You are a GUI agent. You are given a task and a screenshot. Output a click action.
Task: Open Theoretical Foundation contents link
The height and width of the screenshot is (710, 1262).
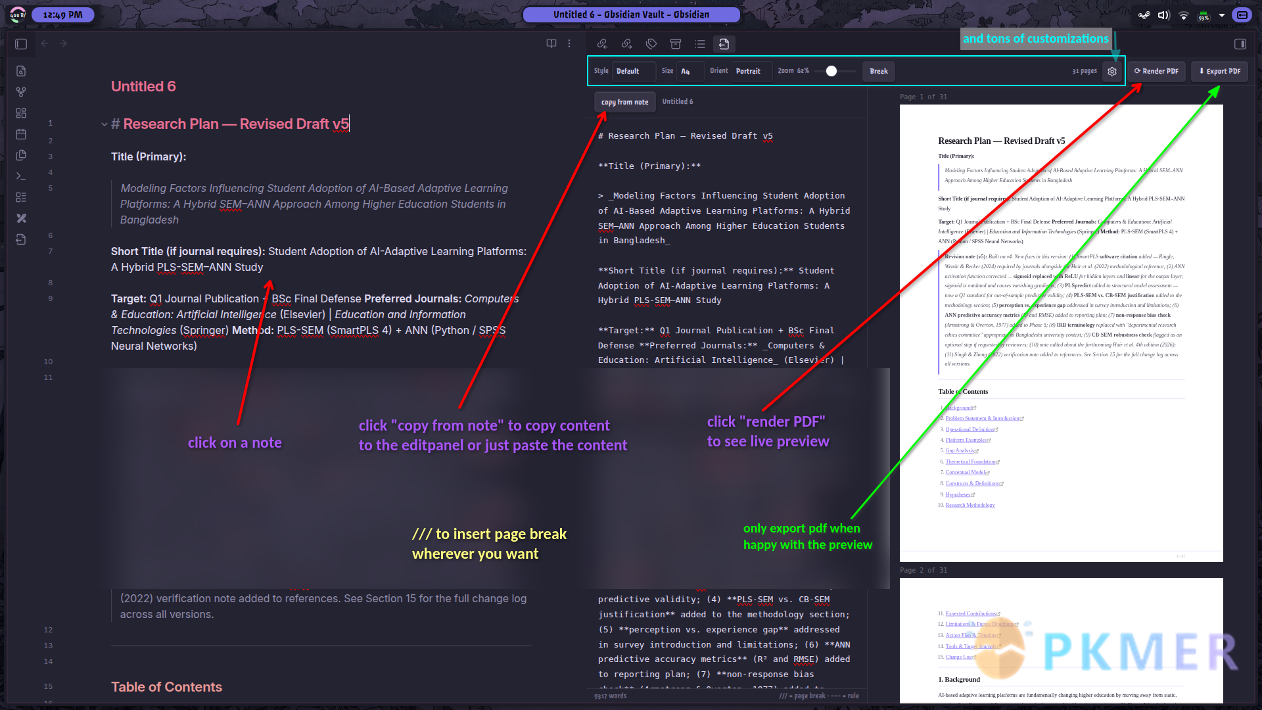tap(971, 461)
